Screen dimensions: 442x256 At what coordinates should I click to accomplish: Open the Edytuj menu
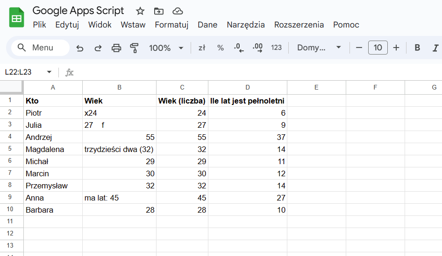pyautogui.click(x=67, y=25)
